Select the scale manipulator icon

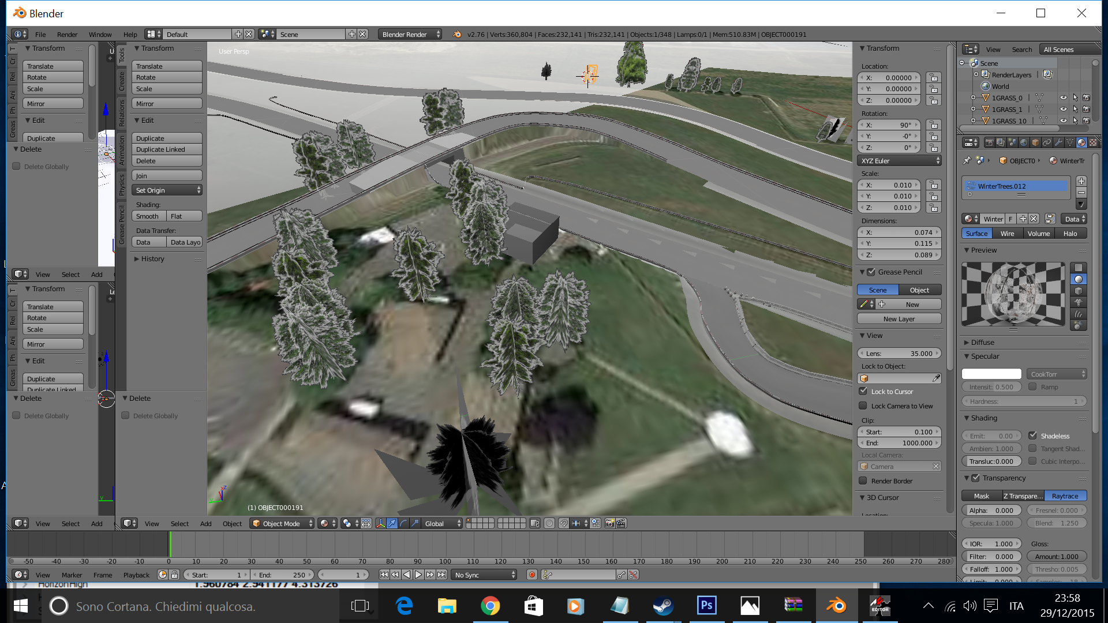tap(415, 524)
